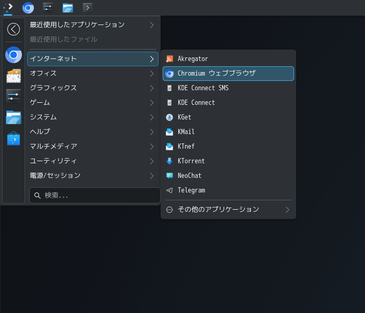This screenshot has width=365, height=313.
Task: Open Dolphin file manager from the top panel
Action: (68, 8)
